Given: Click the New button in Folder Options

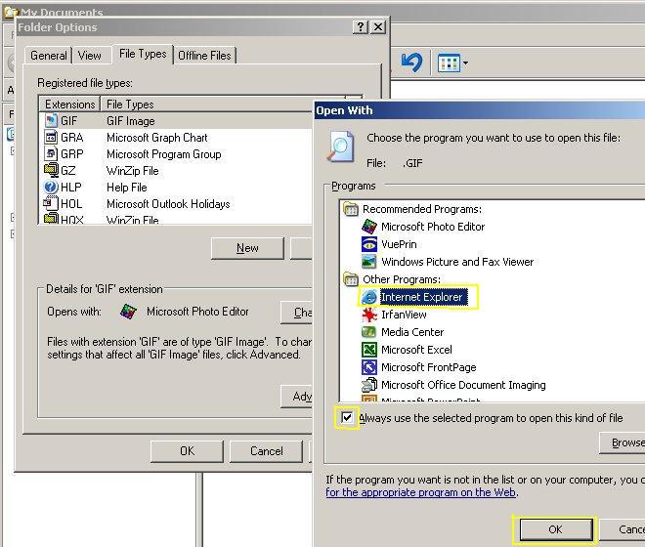Looking at the screenshot, I should pyautogui.click(x=247, y=248).
